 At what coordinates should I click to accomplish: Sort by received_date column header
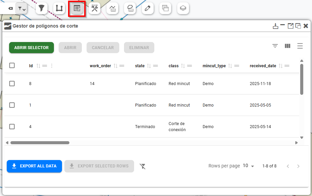263,66
